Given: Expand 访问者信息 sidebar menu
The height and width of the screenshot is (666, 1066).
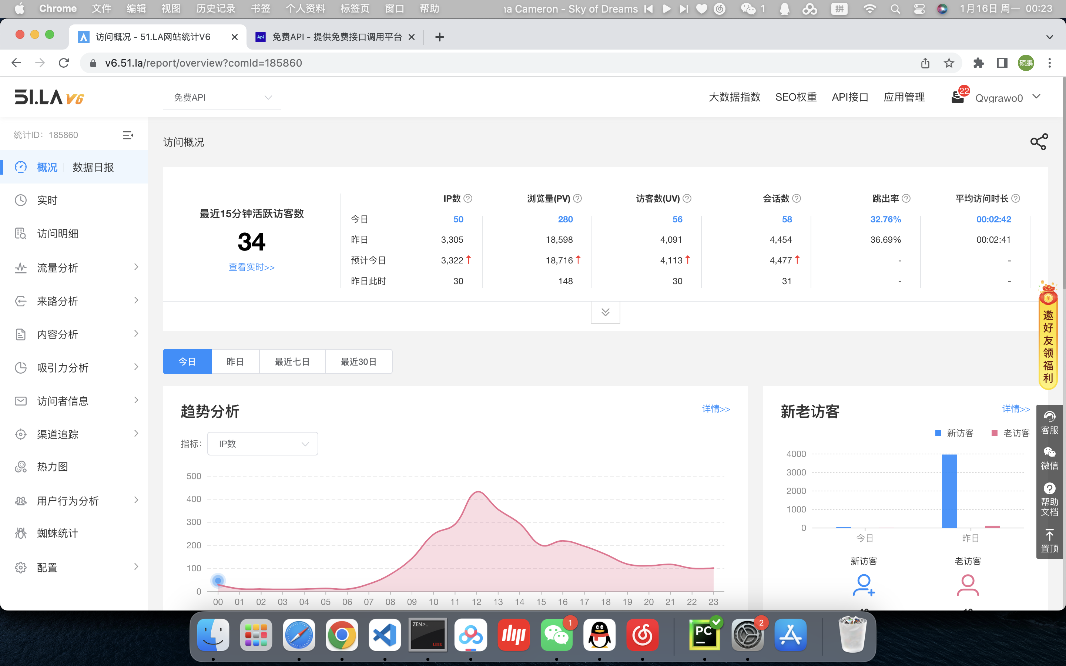Looking at the screenshot, I should (74, 401).
